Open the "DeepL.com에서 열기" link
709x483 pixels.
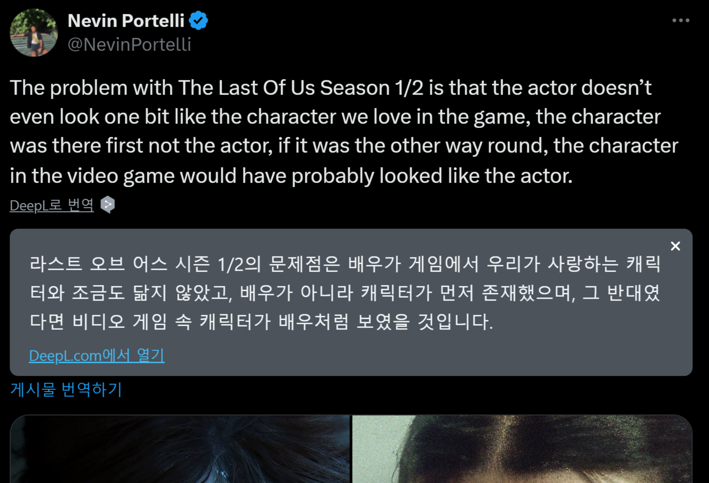point(96,355)
